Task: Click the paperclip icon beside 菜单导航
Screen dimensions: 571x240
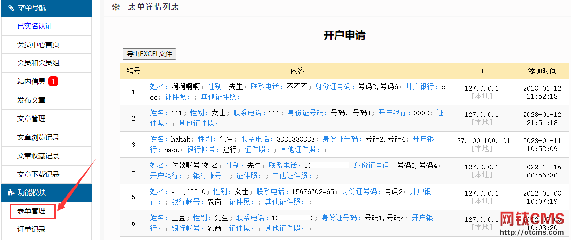Action: pyautogui.click(x=11, y=8)
